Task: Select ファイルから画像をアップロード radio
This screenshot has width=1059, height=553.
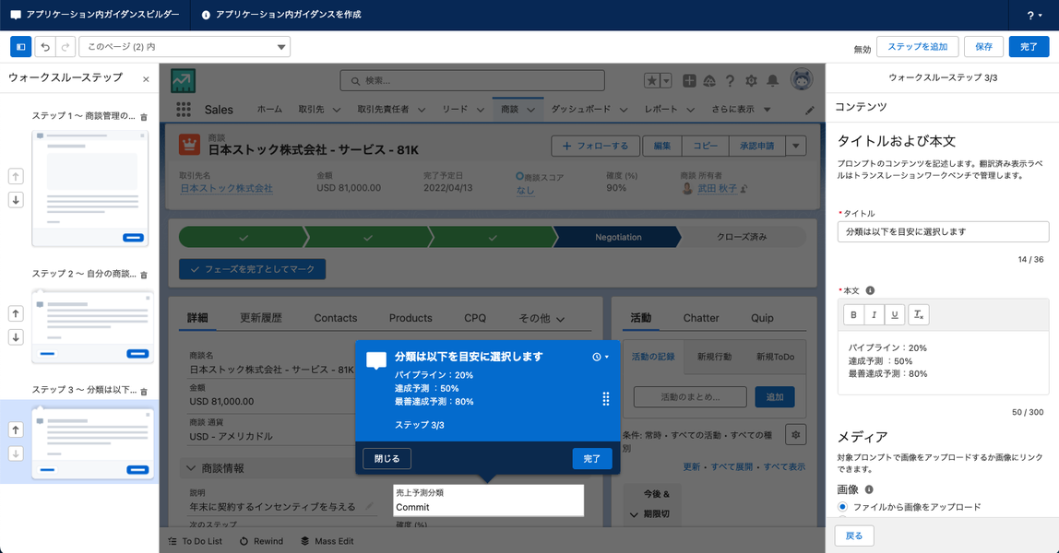Action: coord(842,507)
